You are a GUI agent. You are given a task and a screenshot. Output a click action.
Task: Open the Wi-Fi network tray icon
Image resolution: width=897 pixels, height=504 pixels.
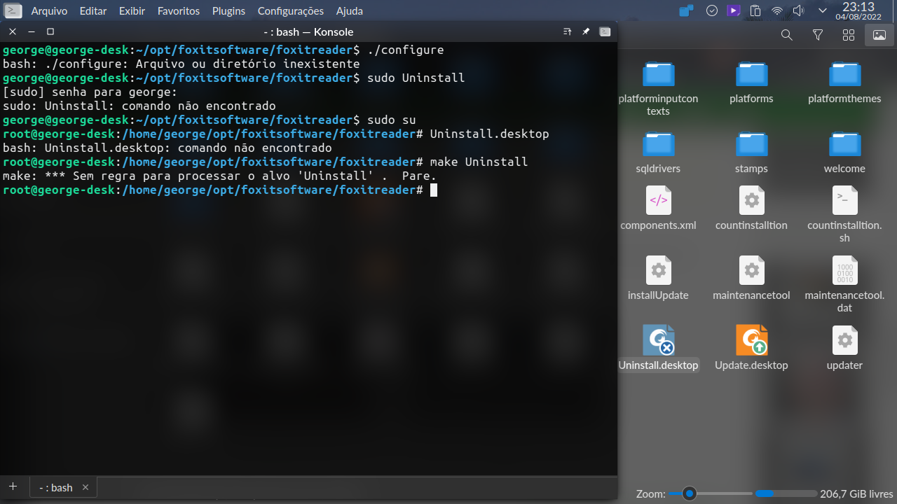[x=777, y=10]
